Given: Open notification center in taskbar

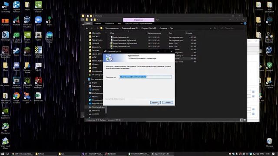Looking at the screenshot, I should click(x=273, y=154).
